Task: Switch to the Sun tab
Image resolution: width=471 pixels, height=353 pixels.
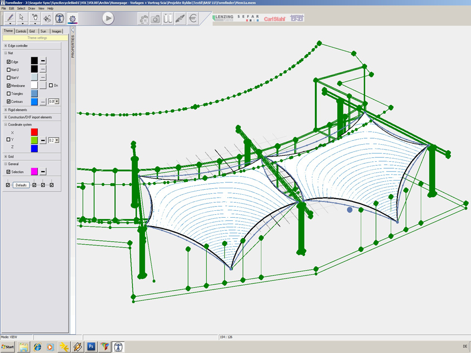Action: point(43,31)
